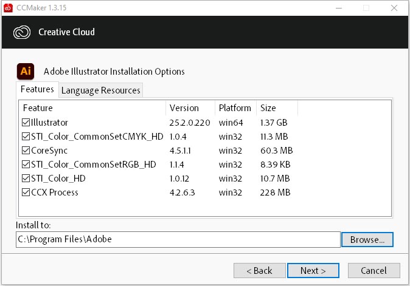Toggle the STI_Color_CommonSetRGB_HD checkbox
Viewport: 410px width, 286px height.
pyautogui.click(x=26, y=165)
